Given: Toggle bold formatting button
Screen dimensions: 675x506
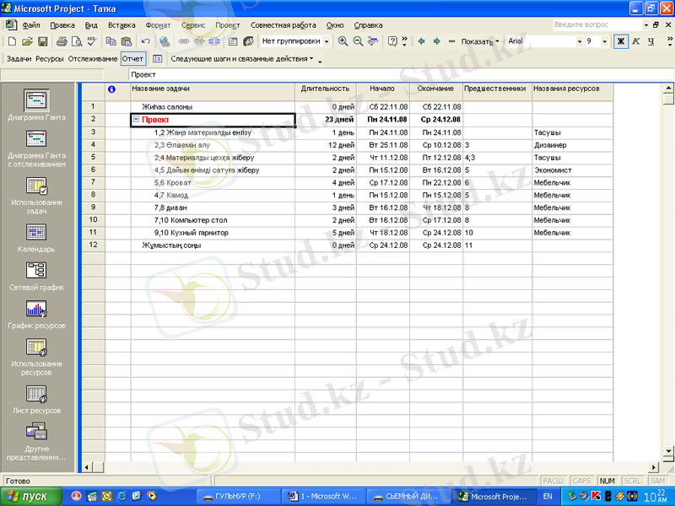Looking at the screenshot, I should tap(621, 41).
